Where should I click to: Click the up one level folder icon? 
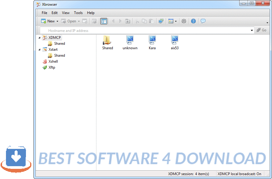point(128,21)
